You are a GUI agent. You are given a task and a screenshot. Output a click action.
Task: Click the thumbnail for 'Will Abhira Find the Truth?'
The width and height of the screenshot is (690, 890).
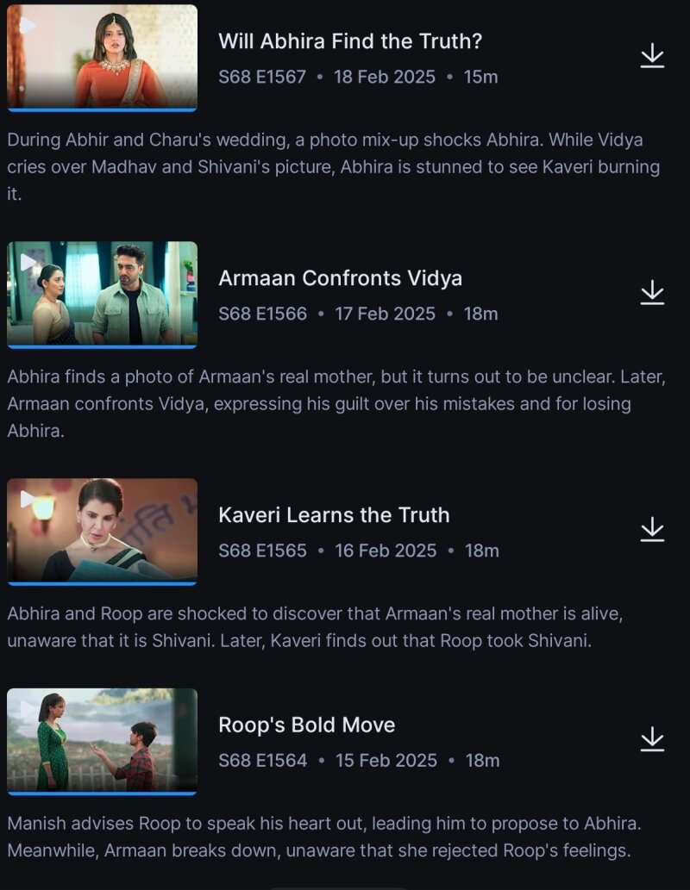[102, 56]
